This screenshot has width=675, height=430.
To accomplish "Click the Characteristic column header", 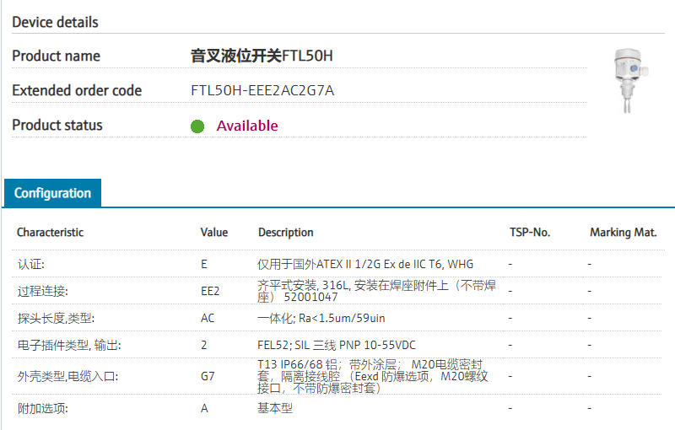I will point(51,233).
